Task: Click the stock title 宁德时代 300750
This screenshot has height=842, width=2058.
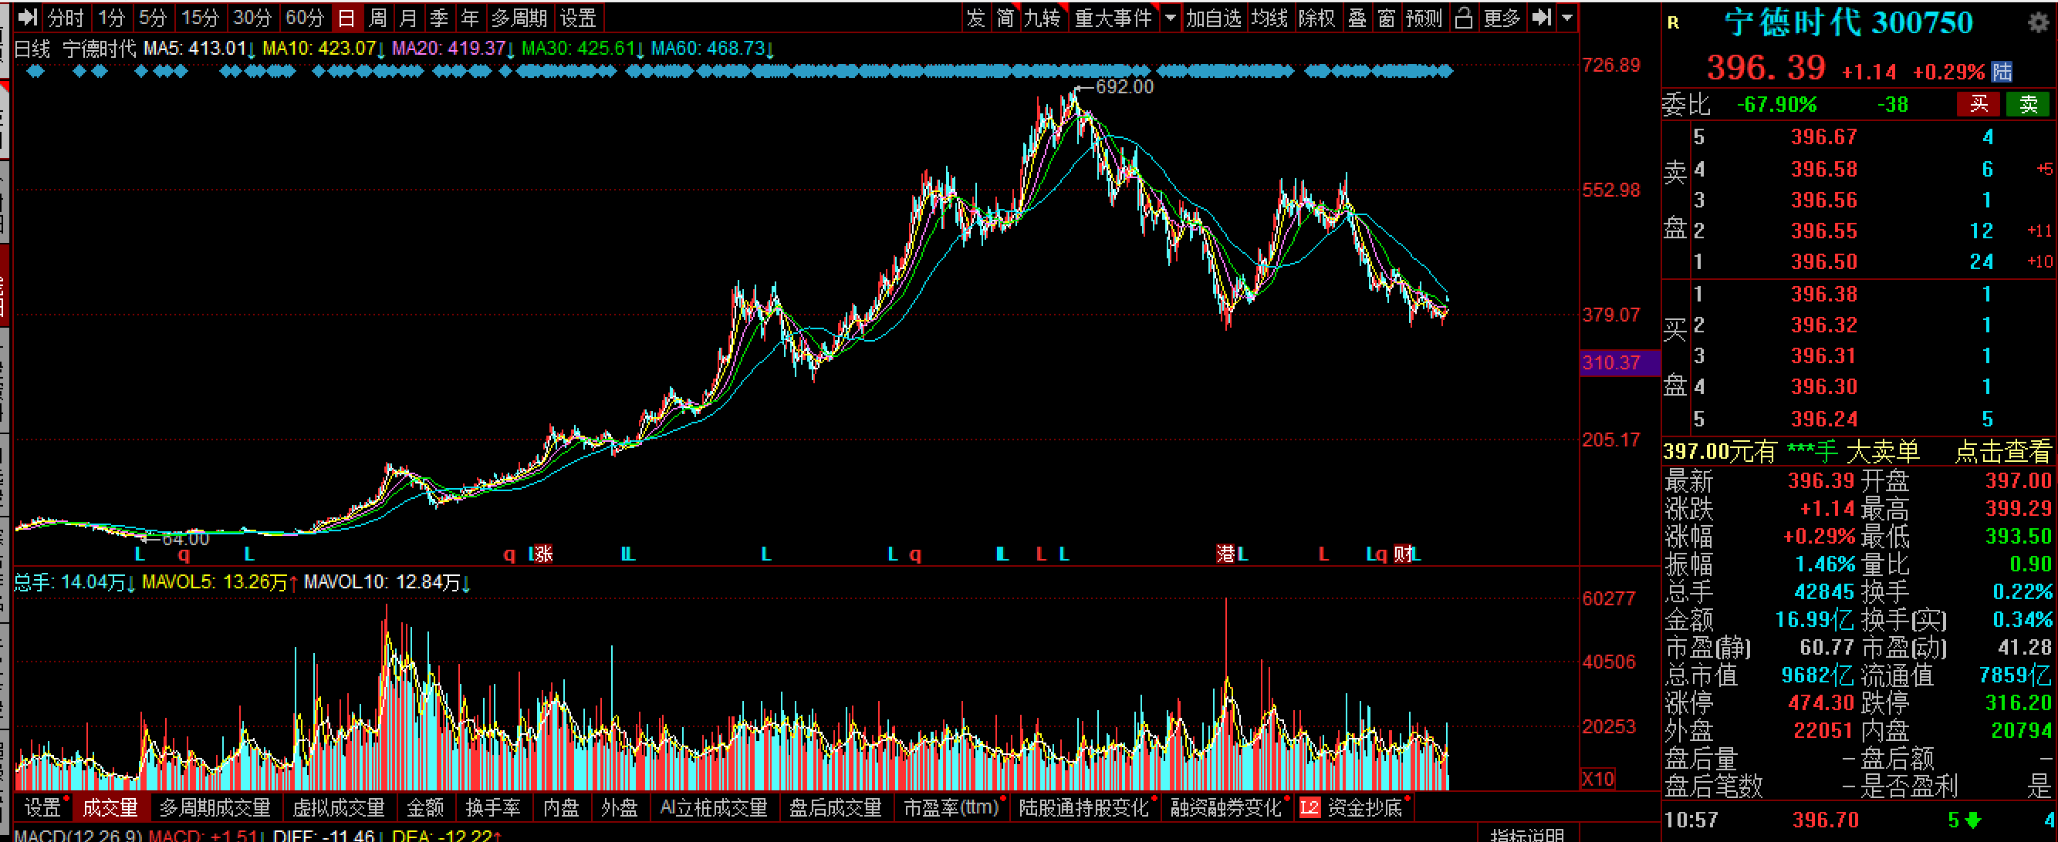Action: tap(1849, 22)
